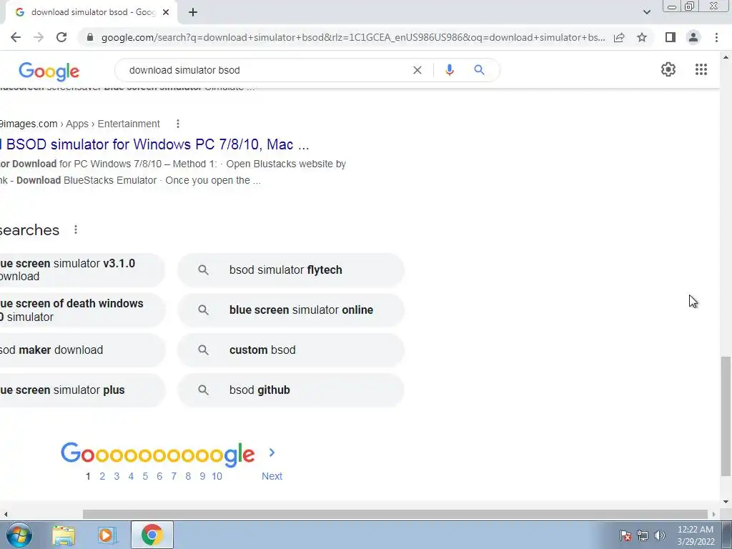The height and width of the screenshot is (549, 732).
Task: Open Windows Explorer from the taskbar
Action: pyautogui.click(x=64, y=535)
